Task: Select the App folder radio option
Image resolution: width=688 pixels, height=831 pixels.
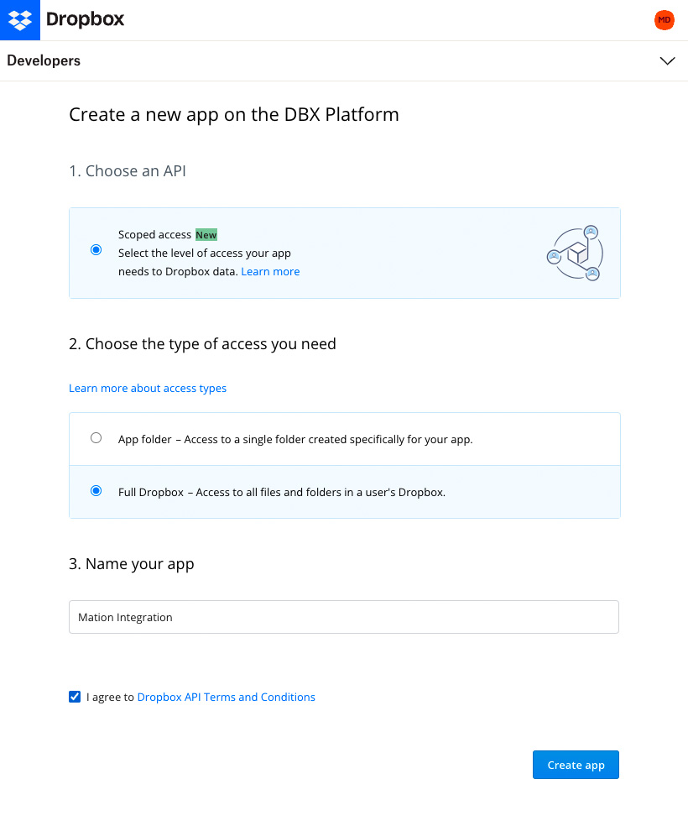Action: point(96,438)
